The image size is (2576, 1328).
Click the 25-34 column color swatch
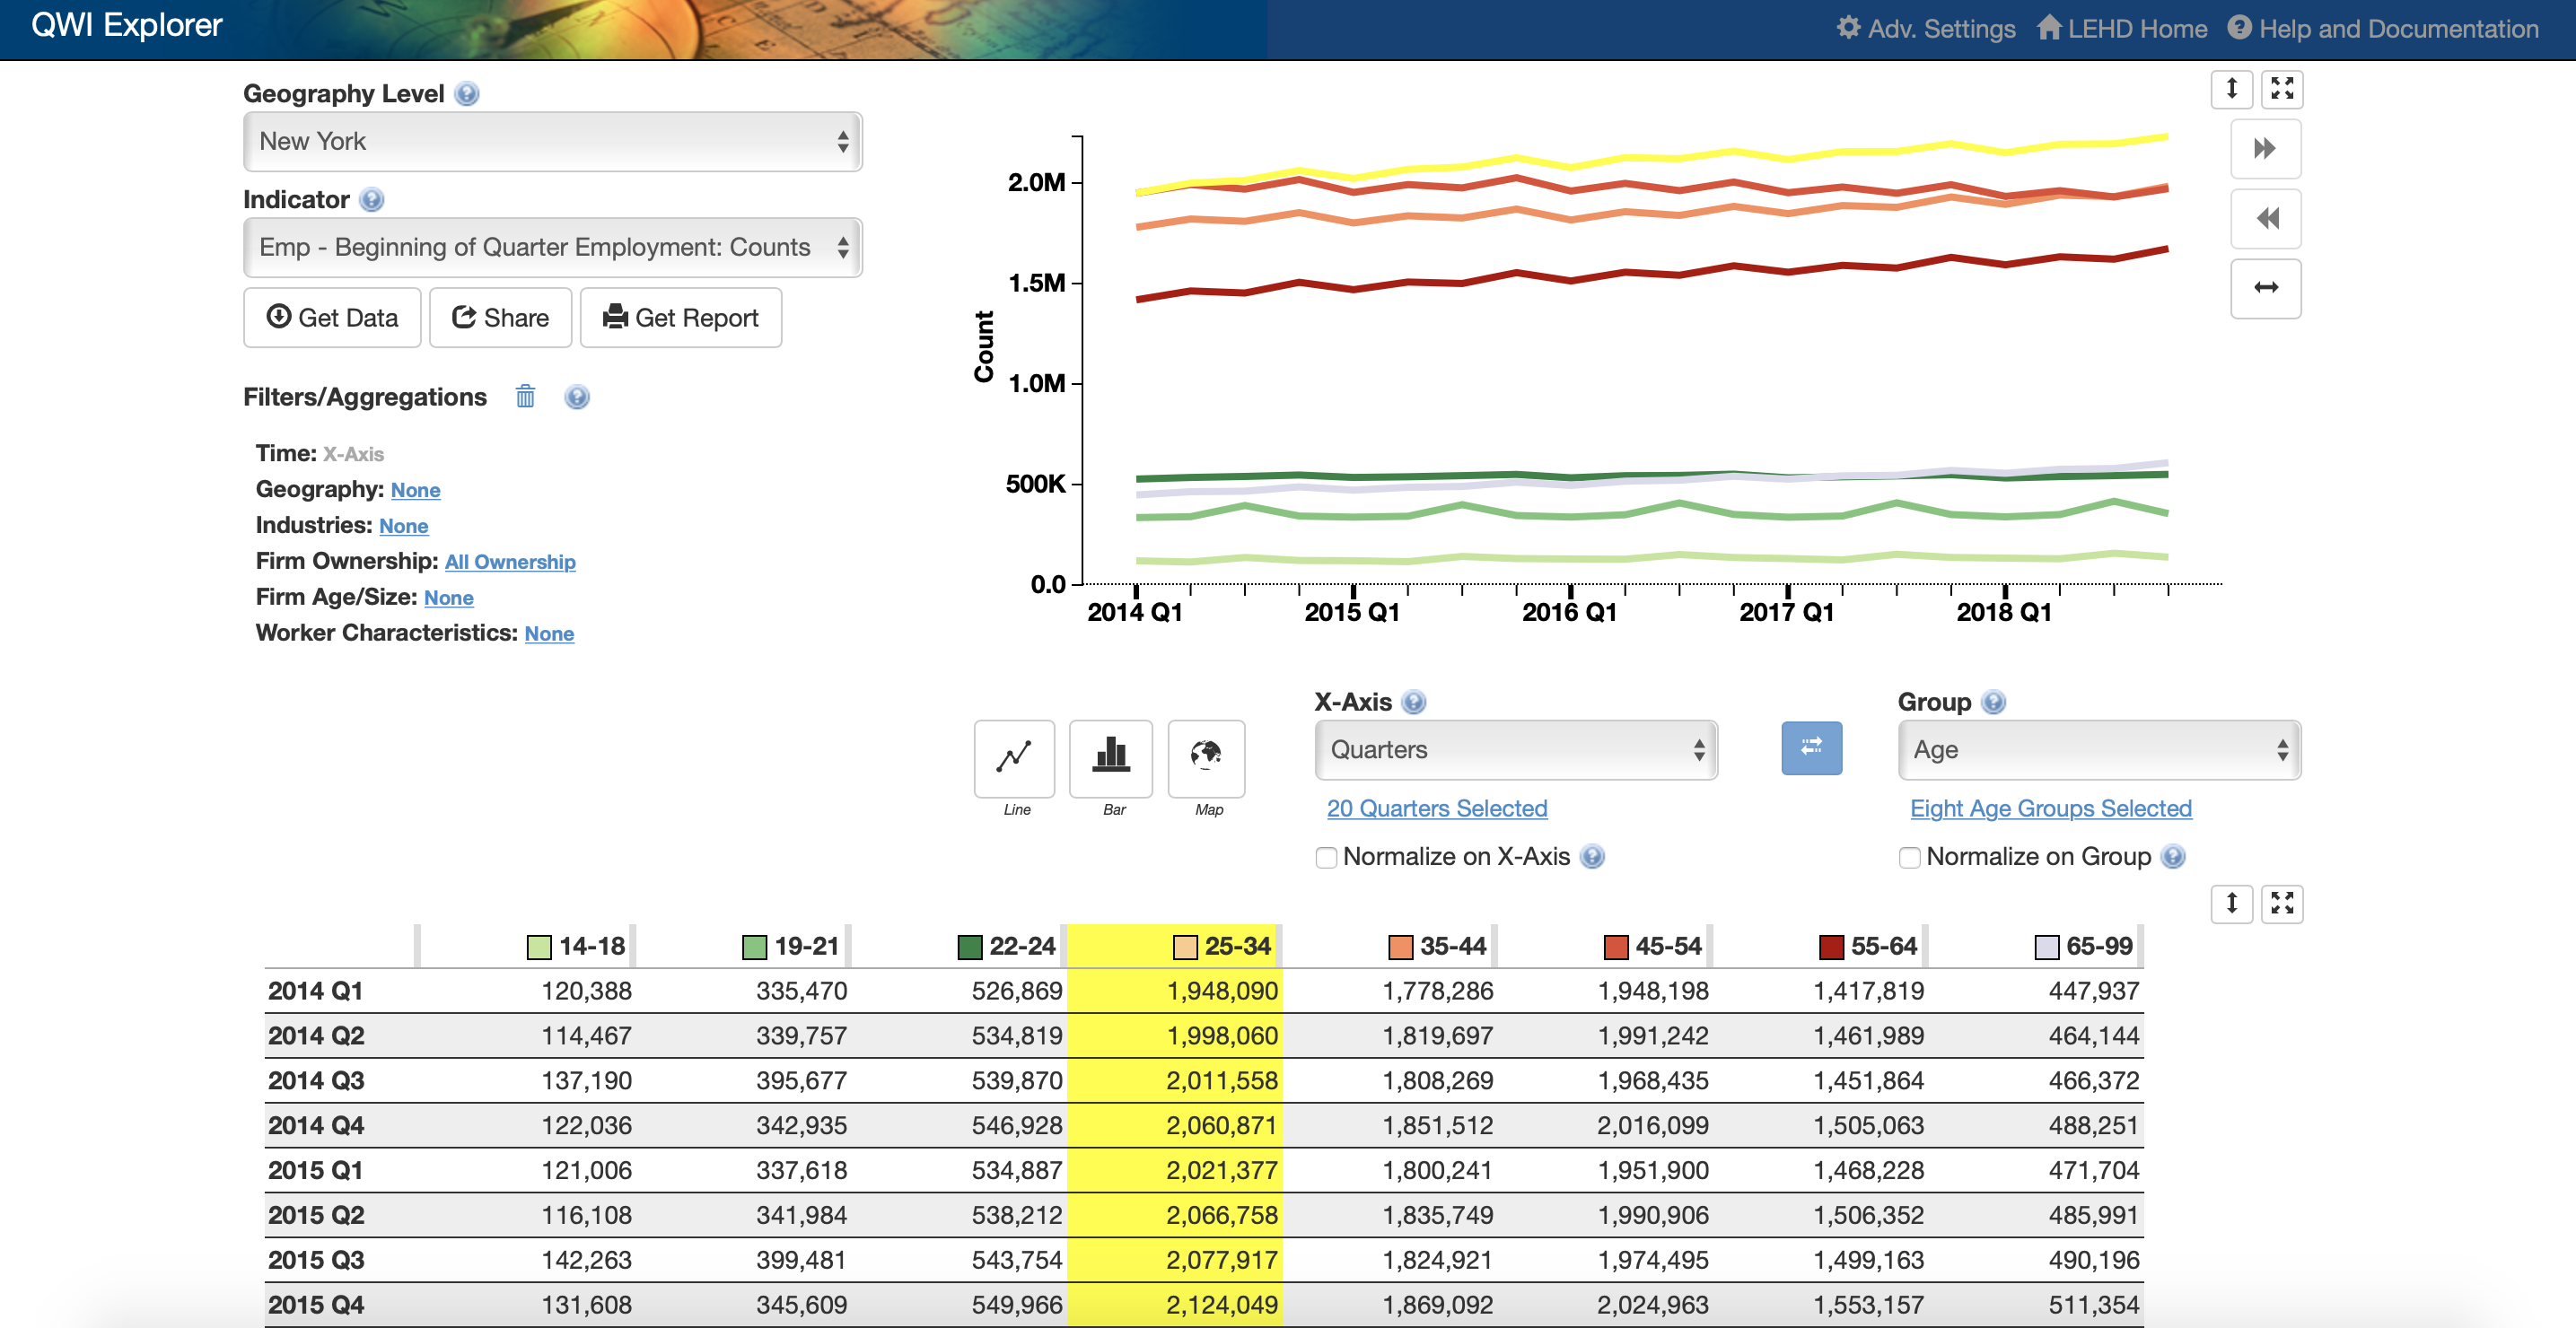pos(1184,946)
